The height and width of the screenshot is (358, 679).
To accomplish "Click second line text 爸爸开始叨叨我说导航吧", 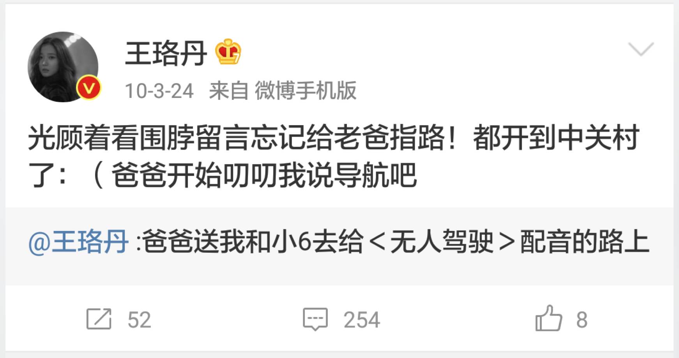I will click(264, 175).
